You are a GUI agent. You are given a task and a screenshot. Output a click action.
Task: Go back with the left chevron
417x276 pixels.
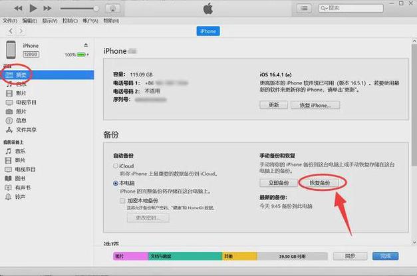(x=11, y=31)
